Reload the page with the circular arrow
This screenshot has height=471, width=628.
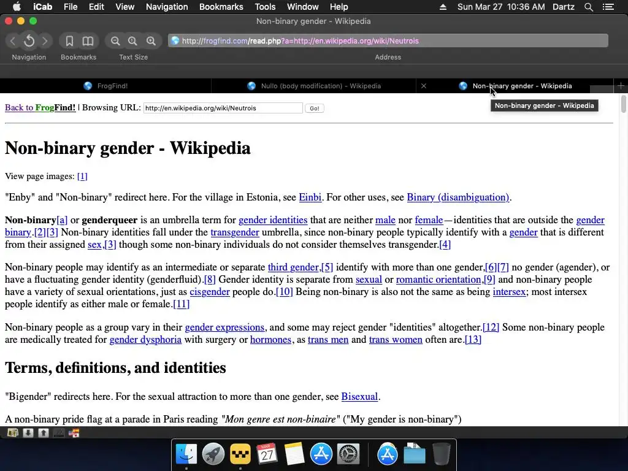pos(29,41)
